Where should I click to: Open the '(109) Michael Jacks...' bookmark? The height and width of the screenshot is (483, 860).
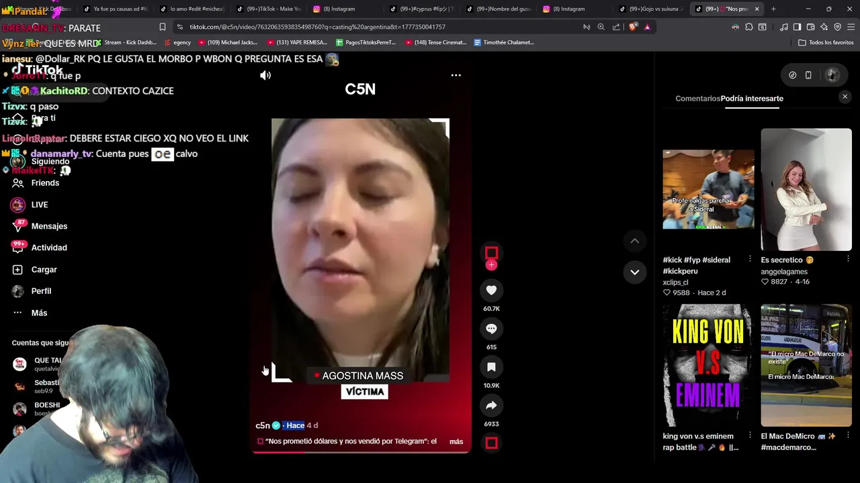[228, 42]
